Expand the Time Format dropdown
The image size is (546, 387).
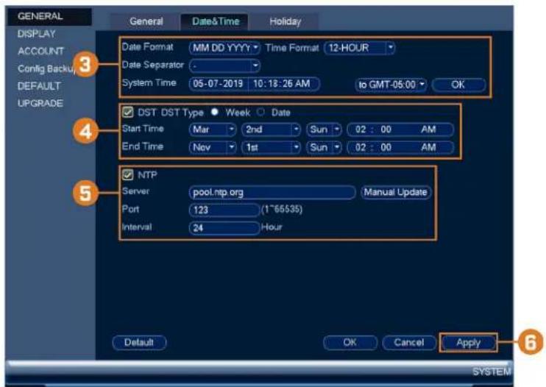(x=359, y=48)
